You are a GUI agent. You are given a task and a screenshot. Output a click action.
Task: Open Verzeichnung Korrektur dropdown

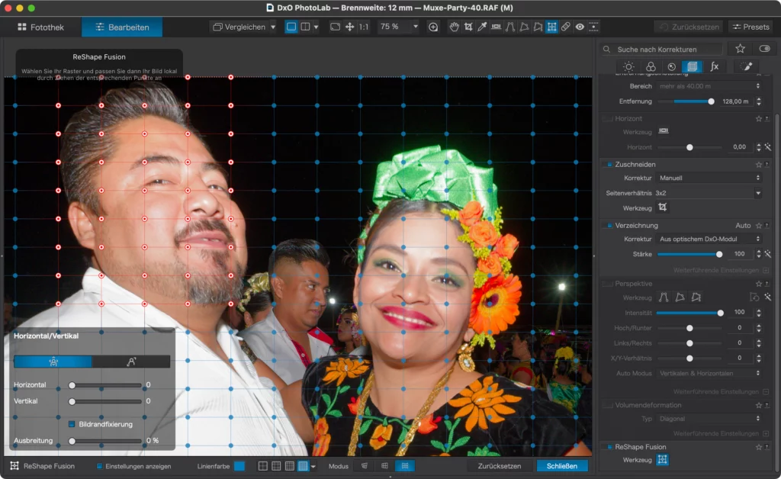point(709,239)
